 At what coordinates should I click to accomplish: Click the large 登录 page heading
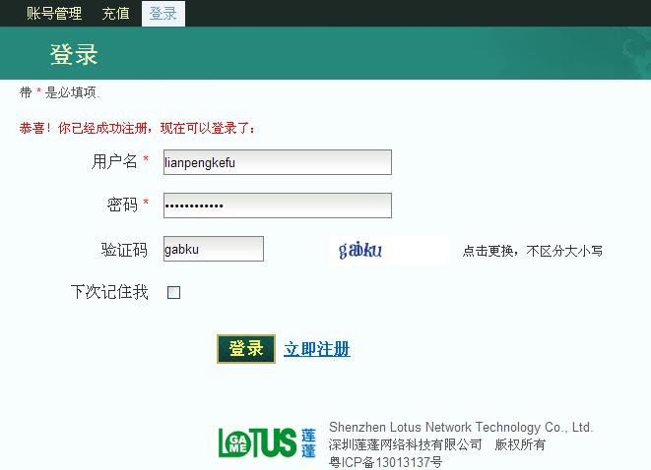point(74,54)
